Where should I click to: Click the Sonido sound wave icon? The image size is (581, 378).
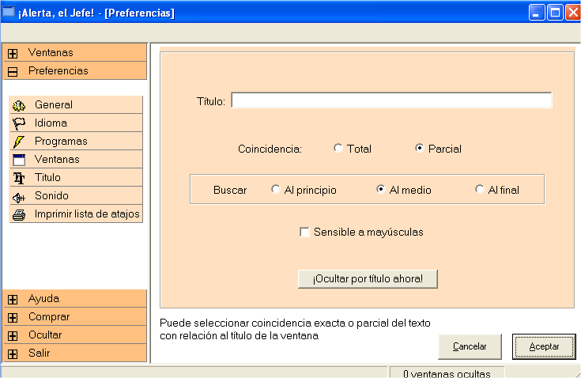pyautogui.click(x=19, y=198)
